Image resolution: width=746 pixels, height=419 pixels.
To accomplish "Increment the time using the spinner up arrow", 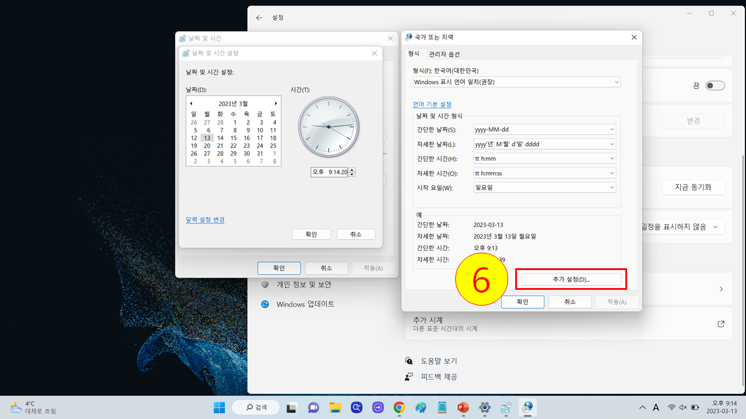I will click(350, 169).
